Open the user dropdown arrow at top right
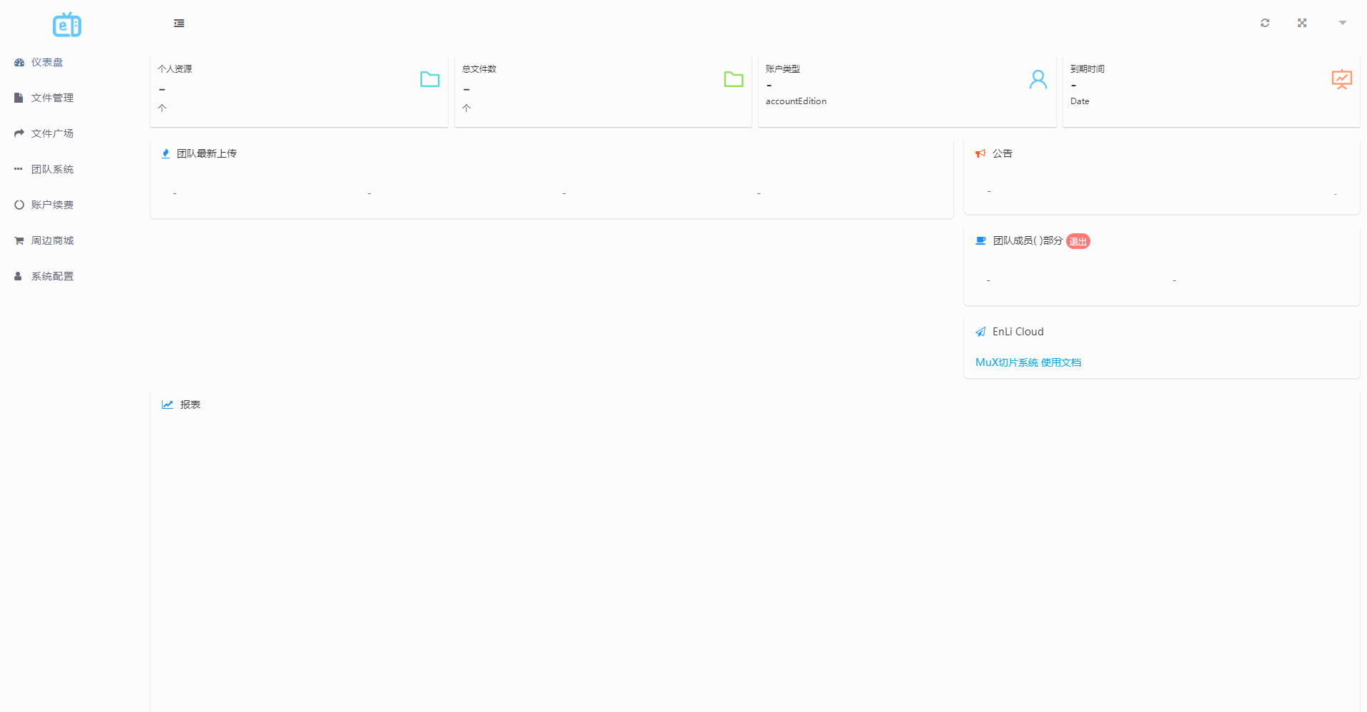1367x712 pixels. [1342, 23]
